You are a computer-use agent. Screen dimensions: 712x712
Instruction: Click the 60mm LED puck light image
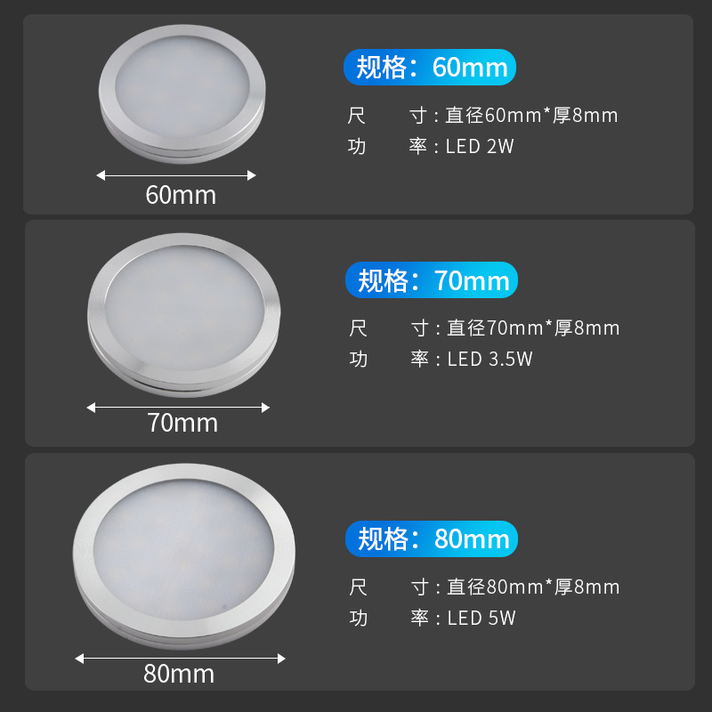pyautogui.click(x=182, y=92)
